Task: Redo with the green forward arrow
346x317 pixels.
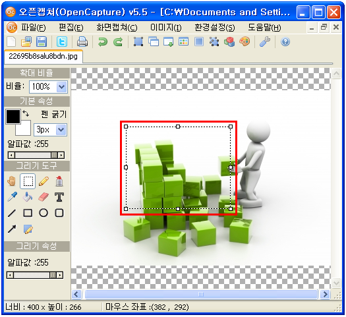Action: tap(118, 42)
